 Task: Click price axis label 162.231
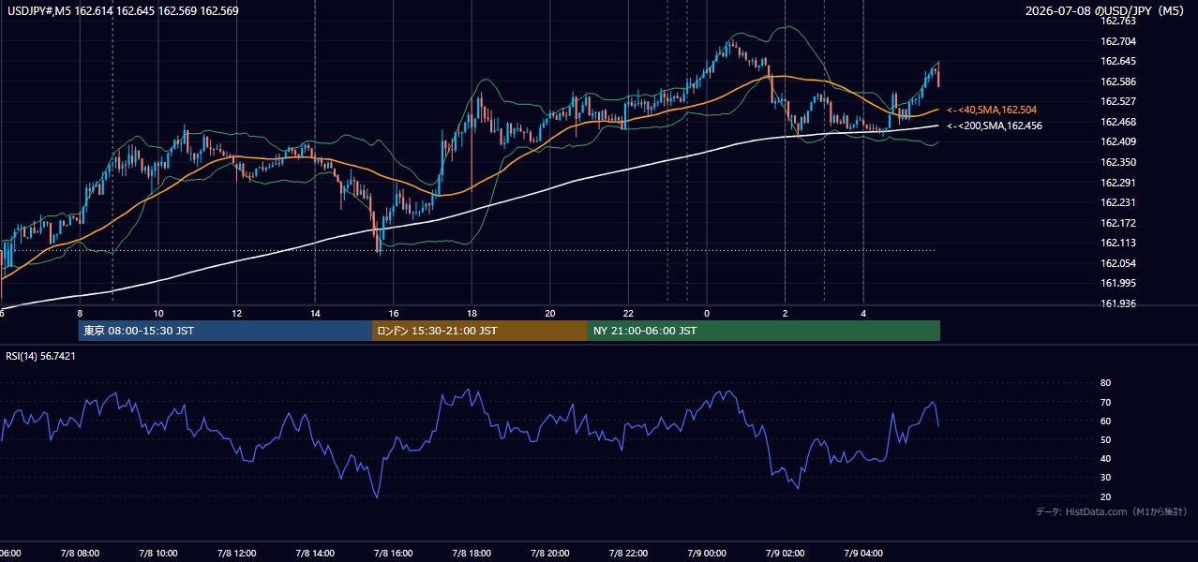point(1117,202)
